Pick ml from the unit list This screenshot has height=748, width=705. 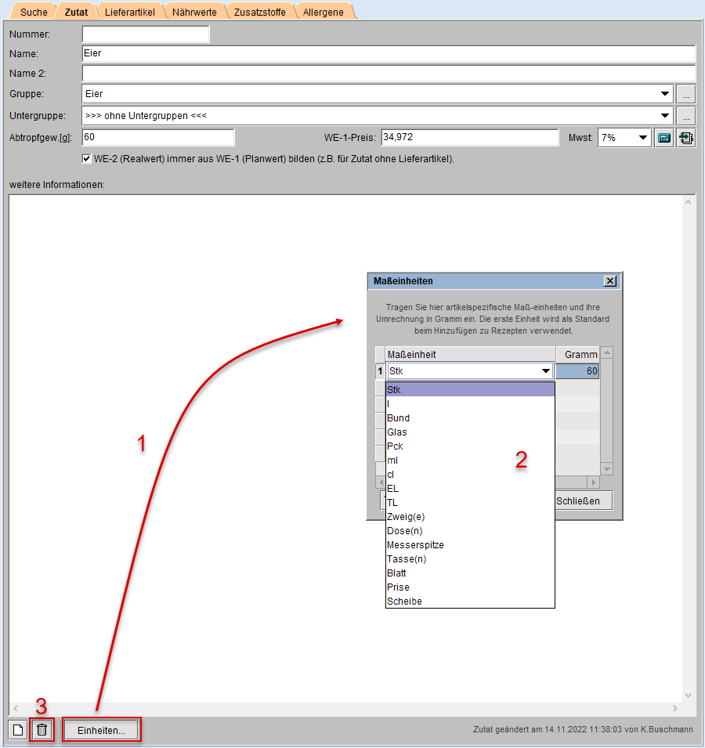[470, 461]
